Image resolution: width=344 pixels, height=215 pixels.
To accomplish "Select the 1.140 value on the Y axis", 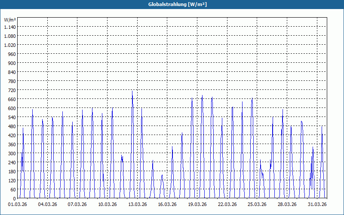I will point(10,27).
